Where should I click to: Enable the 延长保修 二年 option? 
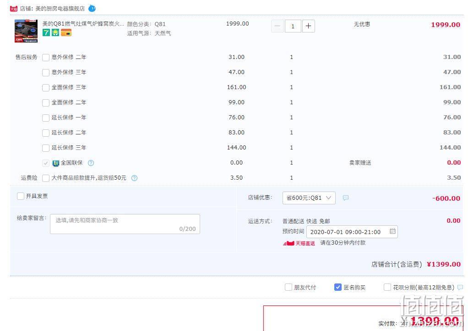tap(46, 133)
